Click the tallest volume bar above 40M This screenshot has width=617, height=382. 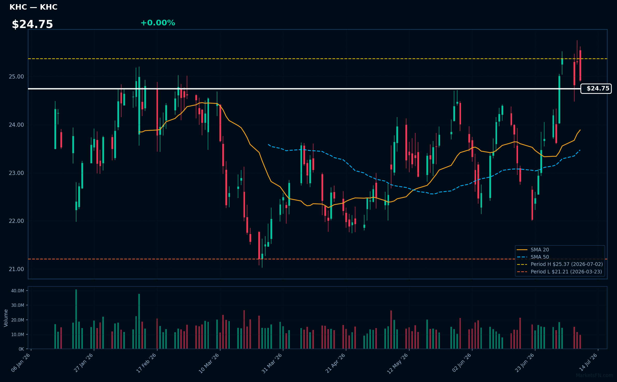(76, 319)
